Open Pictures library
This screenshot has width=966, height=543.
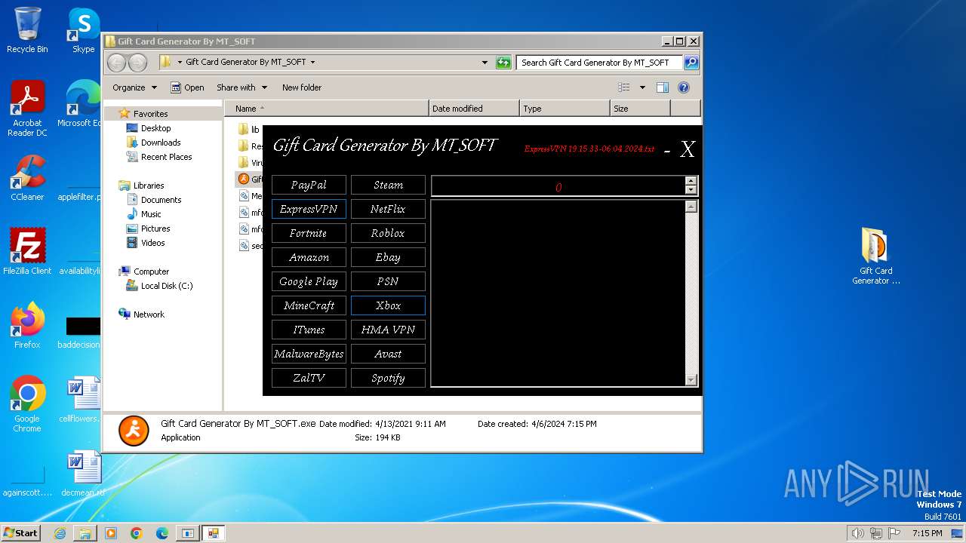155,229
